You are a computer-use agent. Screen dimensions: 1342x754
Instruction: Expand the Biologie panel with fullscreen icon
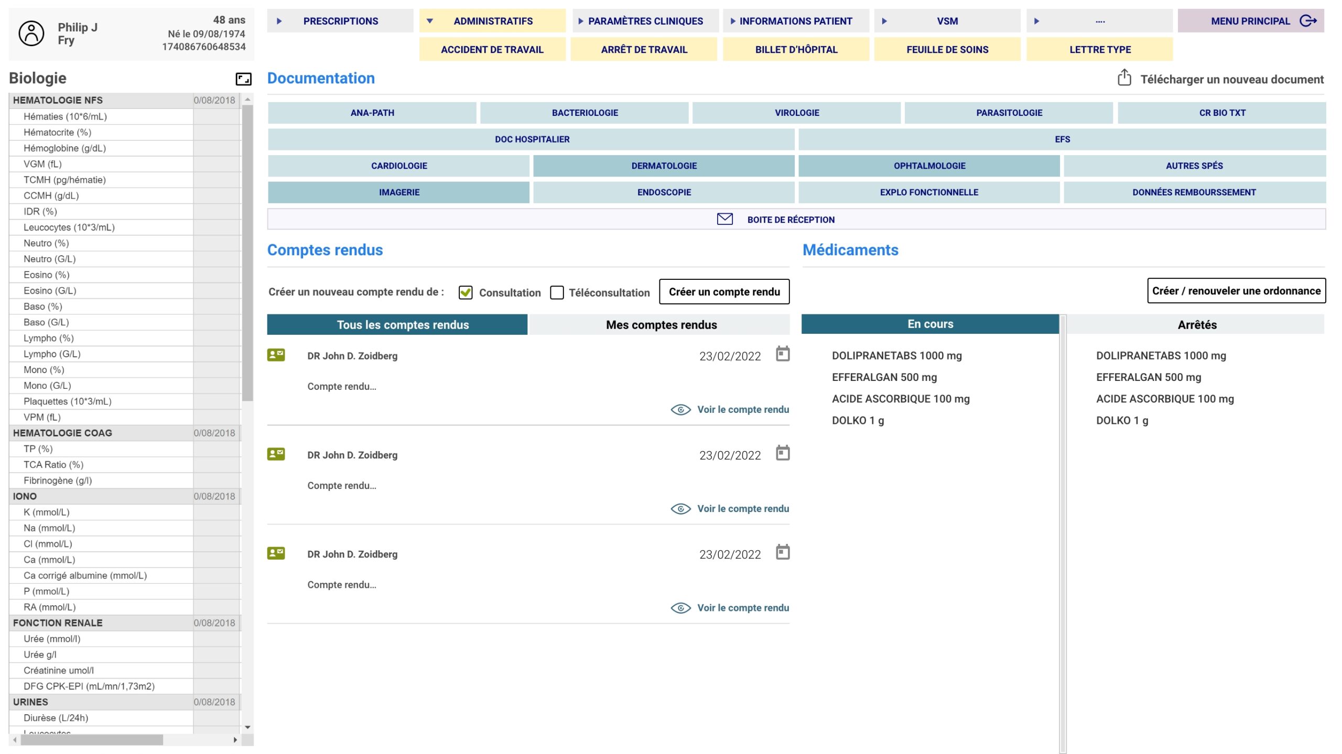[x=243, y=79]
